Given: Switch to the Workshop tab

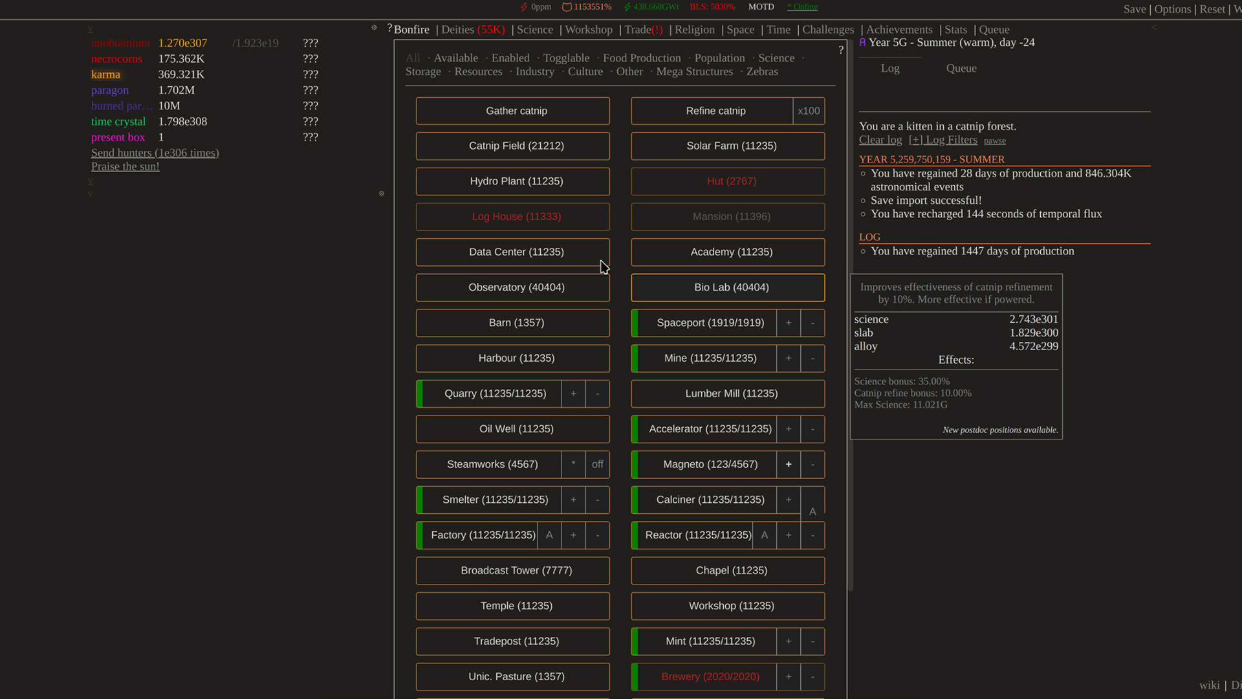Looking at the screenshot, I should pos(589,30).
